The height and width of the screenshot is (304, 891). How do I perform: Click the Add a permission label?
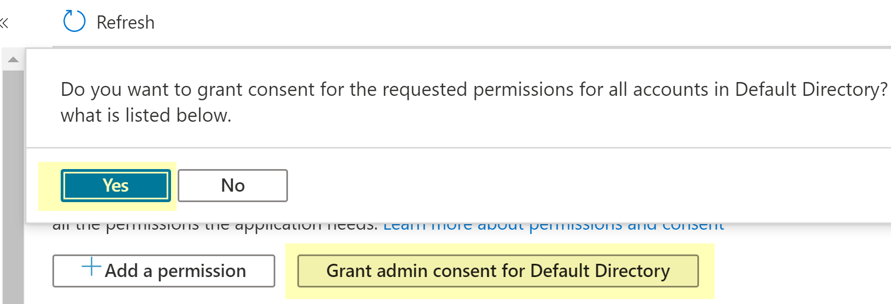(175, 271)
